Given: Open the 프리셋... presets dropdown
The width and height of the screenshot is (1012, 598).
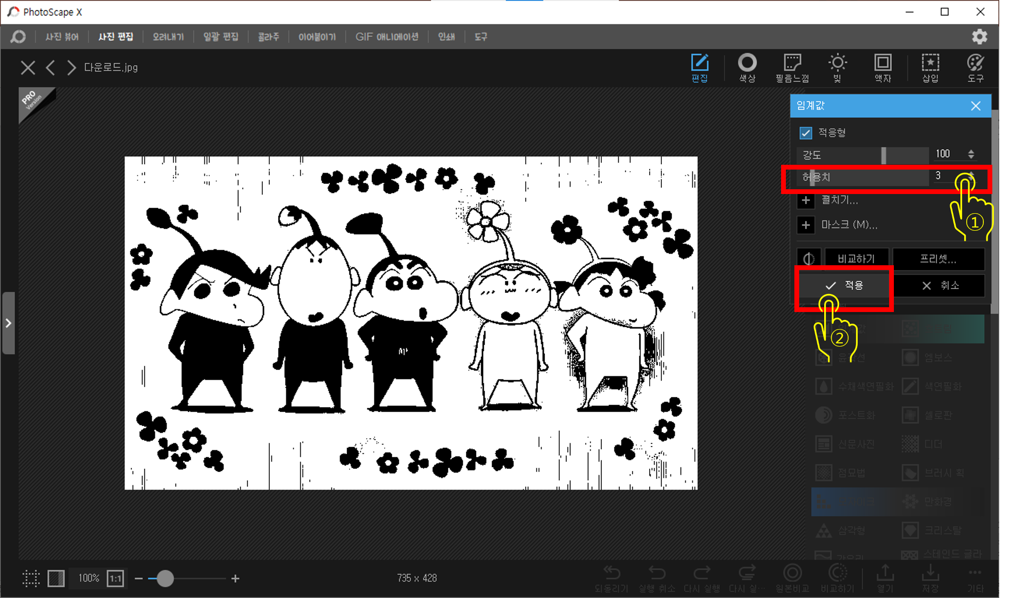Looking at the screenshot, I should (x=938, y=259).
